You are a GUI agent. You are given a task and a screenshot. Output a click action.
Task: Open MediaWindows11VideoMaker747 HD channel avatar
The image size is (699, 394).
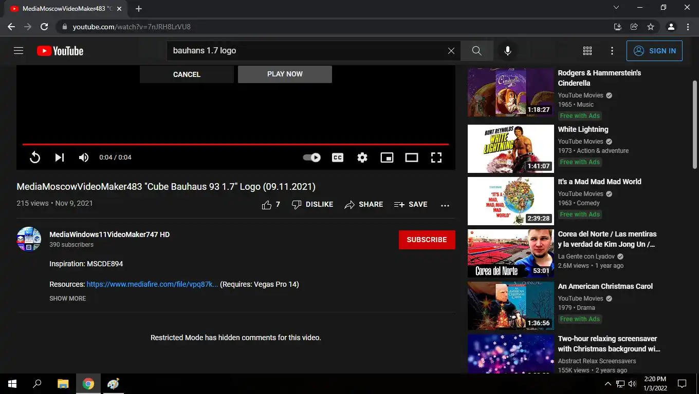[29, 239]
